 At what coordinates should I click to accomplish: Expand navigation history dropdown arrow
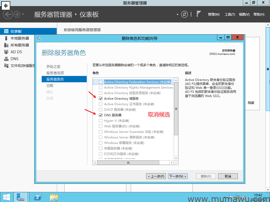pyautogui.click(x=23, y=14)
